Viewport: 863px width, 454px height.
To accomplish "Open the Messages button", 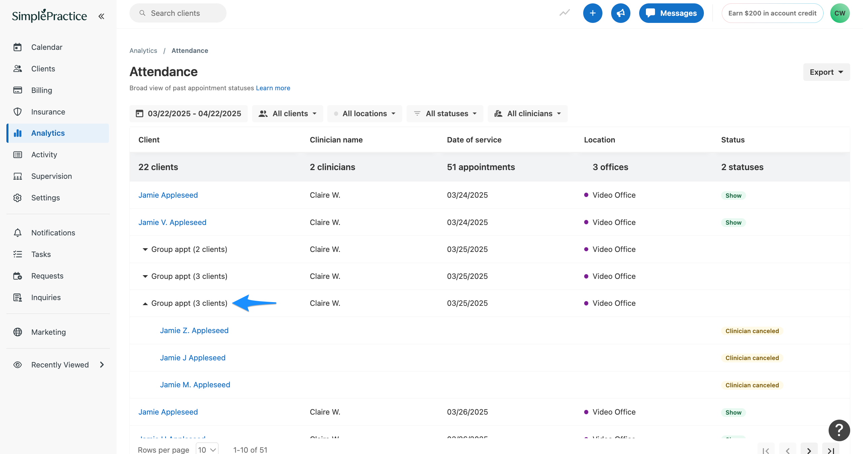I will point(671,13).
